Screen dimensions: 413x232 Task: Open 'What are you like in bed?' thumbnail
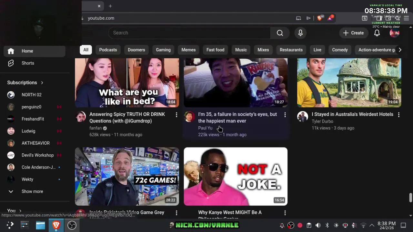(127, 83)
